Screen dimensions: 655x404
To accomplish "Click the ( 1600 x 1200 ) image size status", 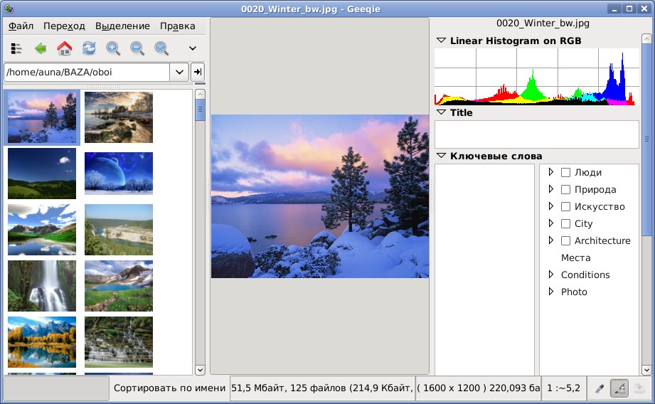I will [479, 388].
